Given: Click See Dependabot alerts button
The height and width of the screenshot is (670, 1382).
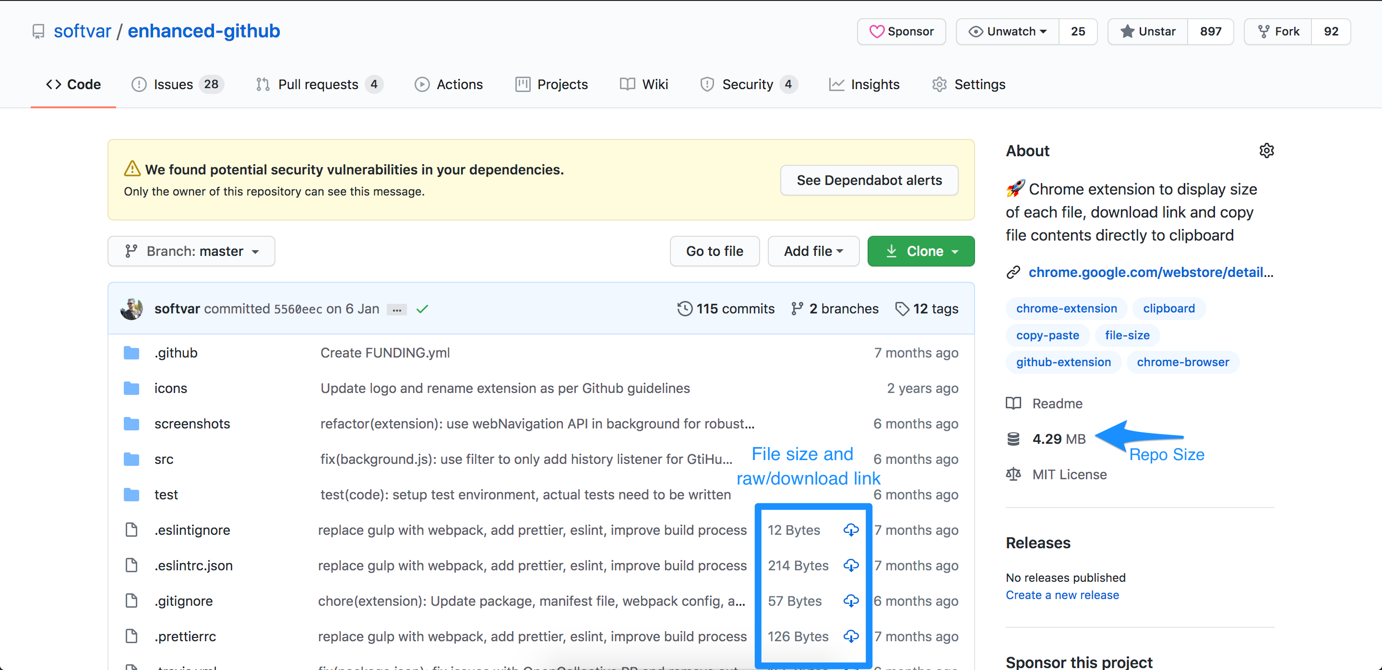Looking at the screenshot, I should click(869, 181).
